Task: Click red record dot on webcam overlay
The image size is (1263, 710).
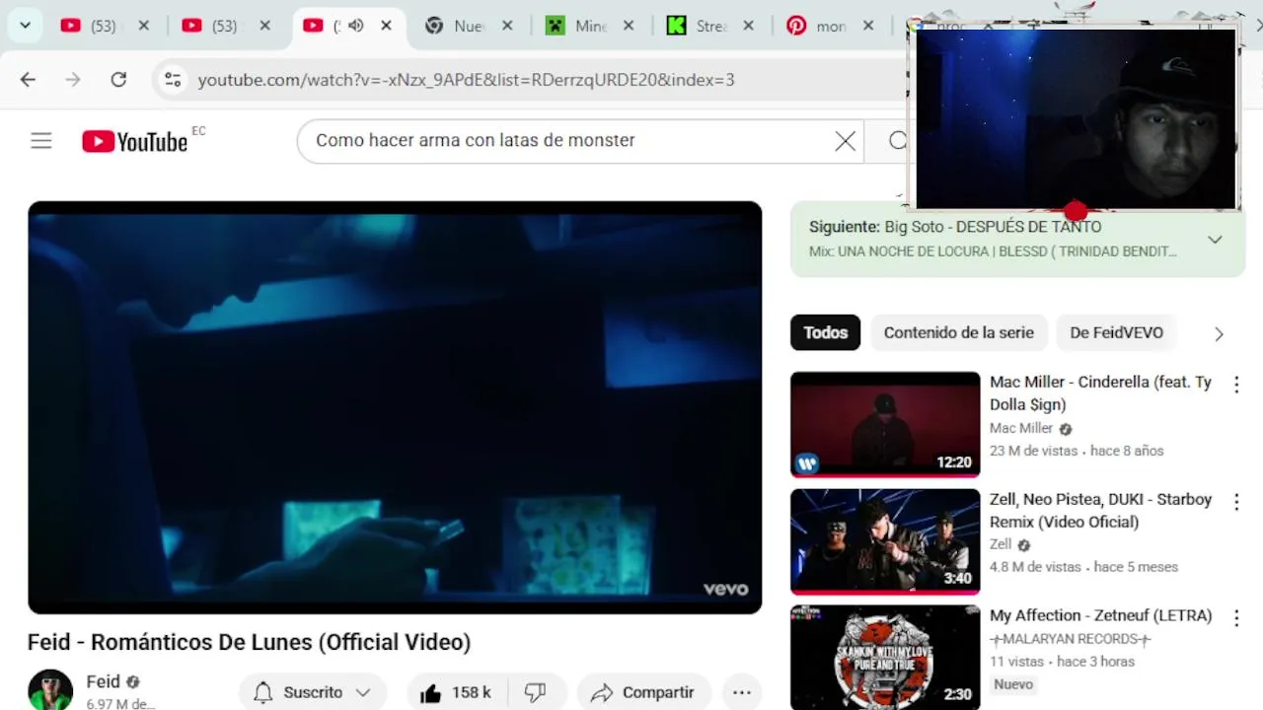Action: click(x=1076, y=210)
